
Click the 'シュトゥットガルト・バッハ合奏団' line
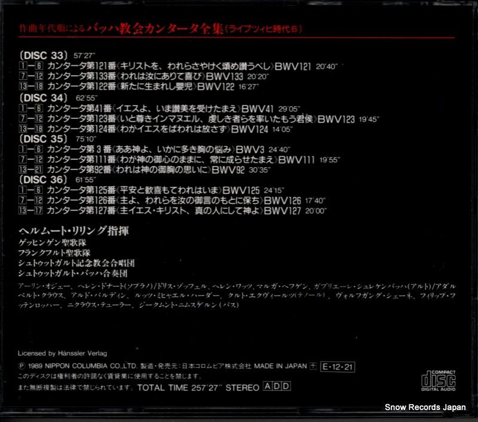(x=73, y=273)
